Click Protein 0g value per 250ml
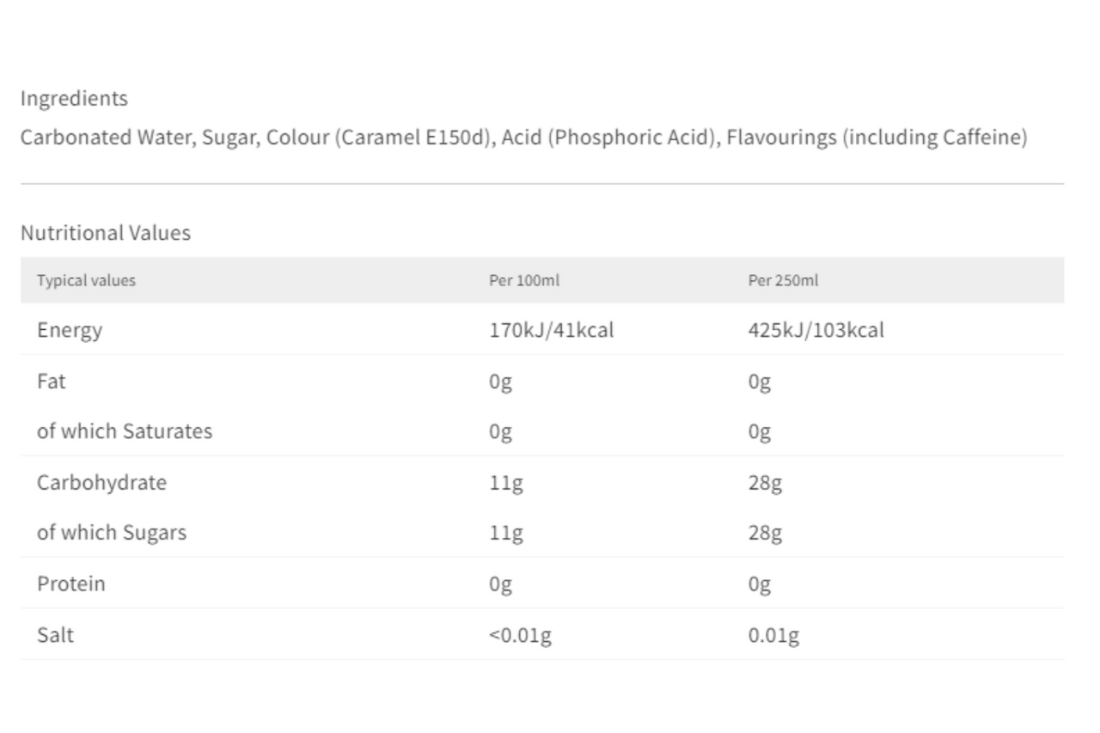1100x733 pixels. tap(759, 584)
